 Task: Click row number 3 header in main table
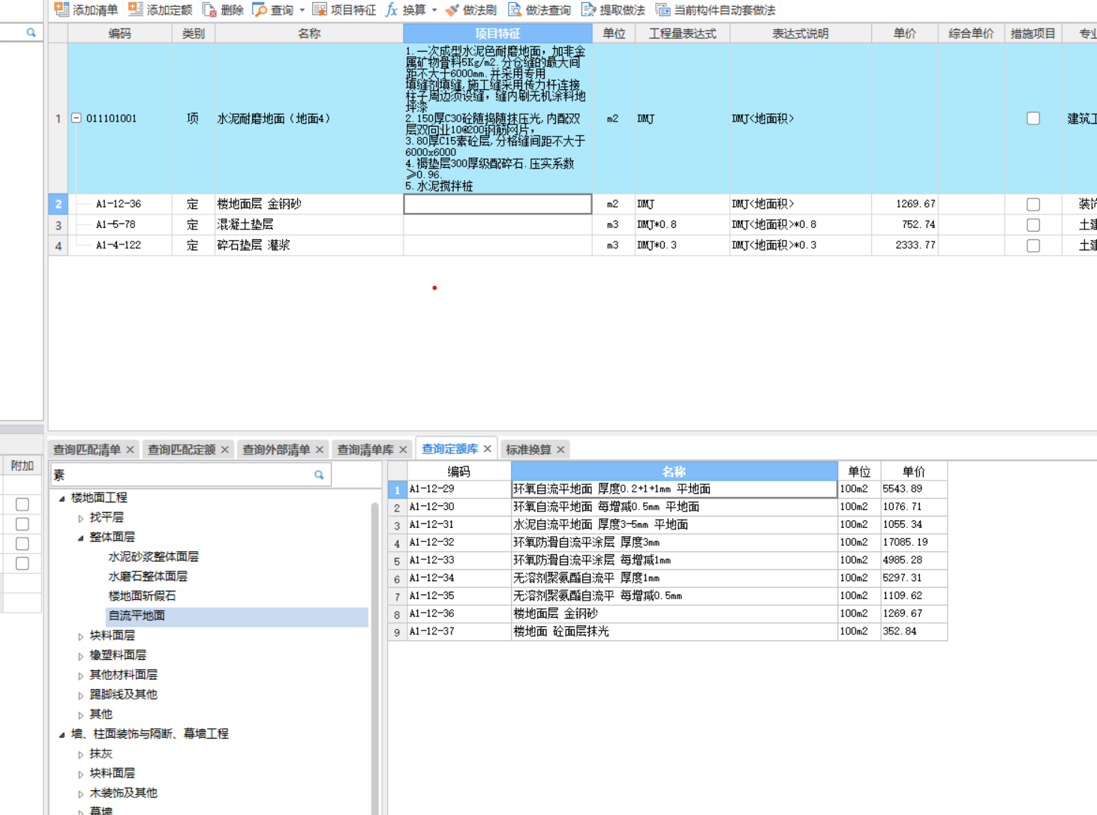tap(58, 225)
